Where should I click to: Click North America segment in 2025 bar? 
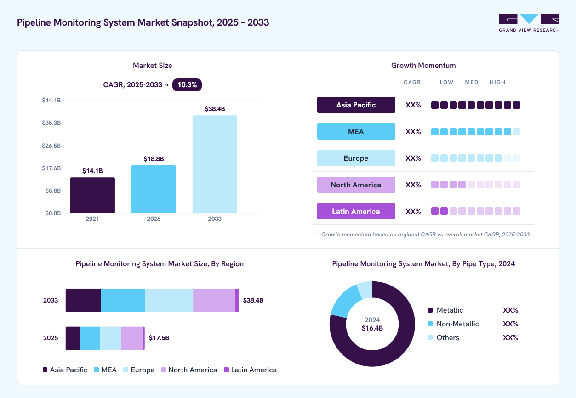point(132,338)
